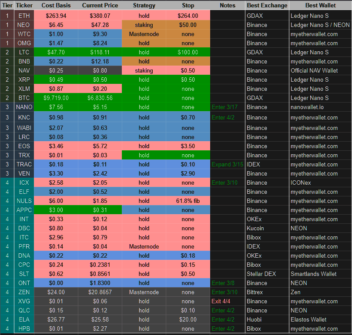Select the TRX ticker cell

pyautogui.click(x=24, y=155)
